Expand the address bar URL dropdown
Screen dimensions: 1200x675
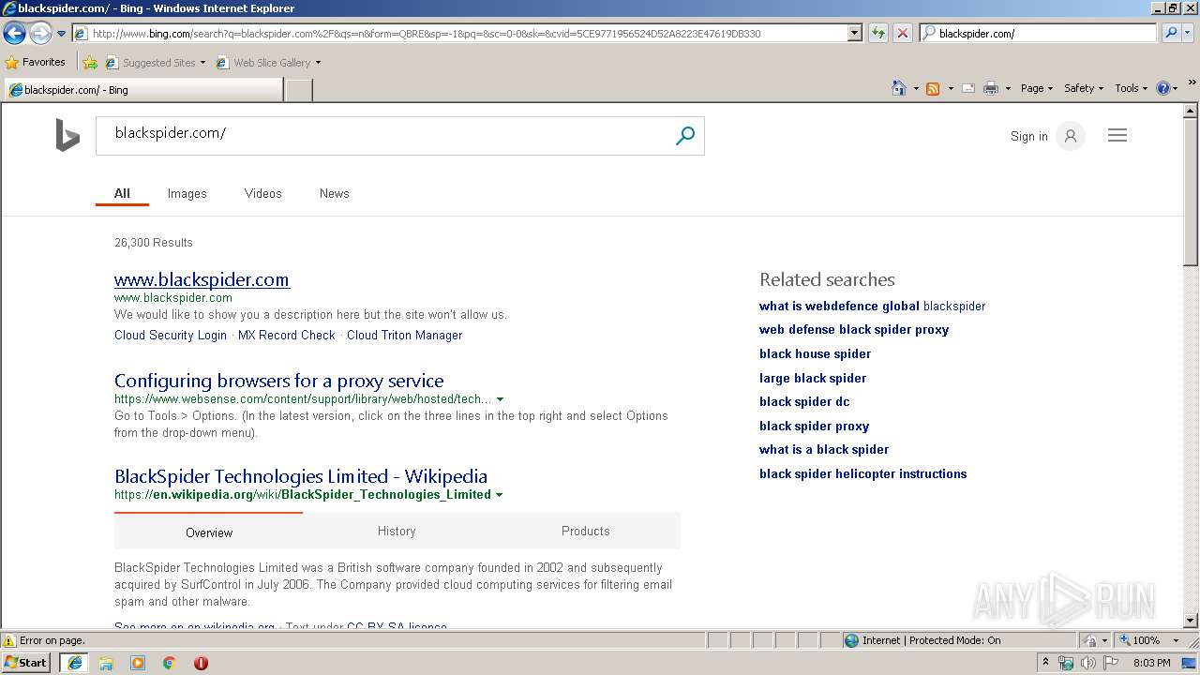coord(854,33)
